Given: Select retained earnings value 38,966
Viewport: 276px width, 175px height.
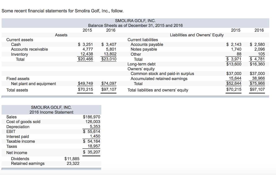Looking at the screenshot, I should click(x=258, y=78).
